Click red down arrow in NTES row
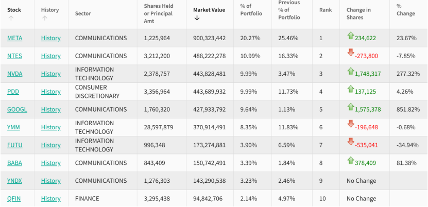 351,53
